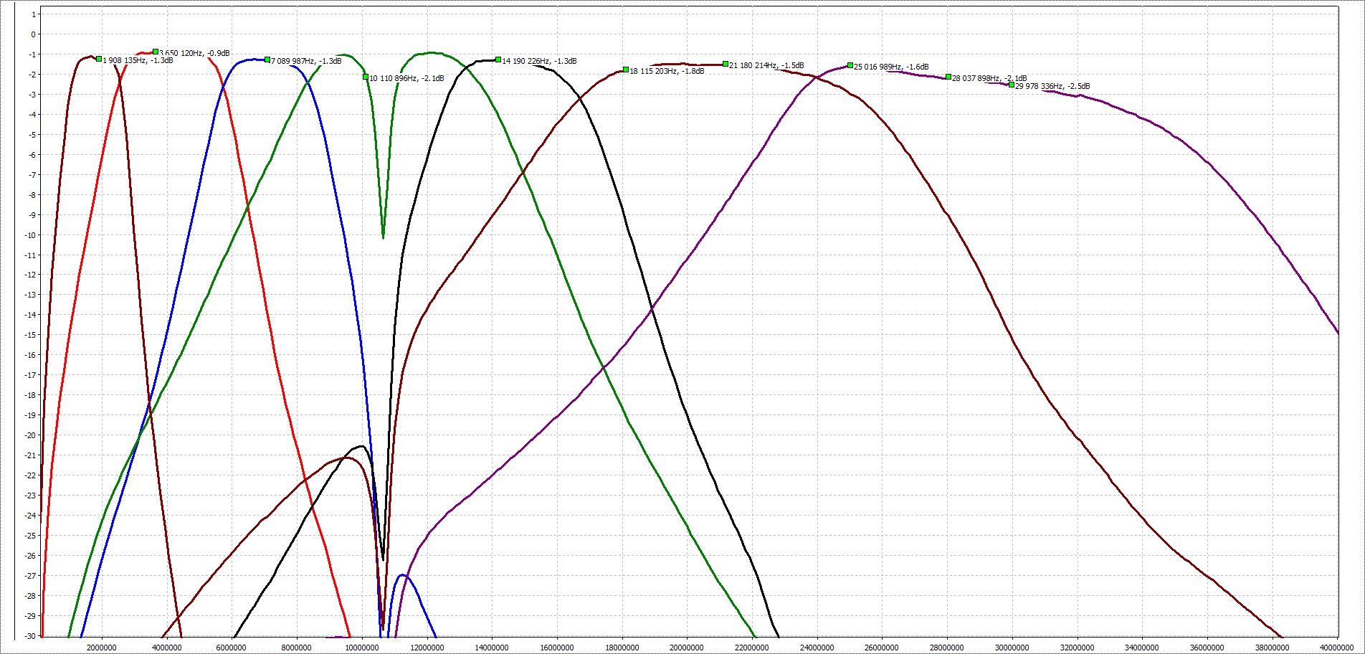1365x654 pixels.
Task: Select the green marker at 10 110 896Hz
Action: tap(366, 77)
